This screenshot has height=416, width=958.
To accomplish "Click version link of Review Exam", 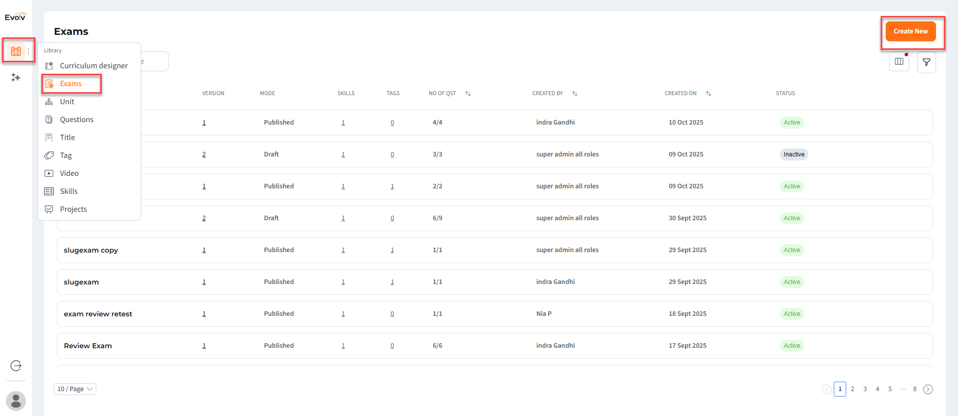I will point(204,346).
